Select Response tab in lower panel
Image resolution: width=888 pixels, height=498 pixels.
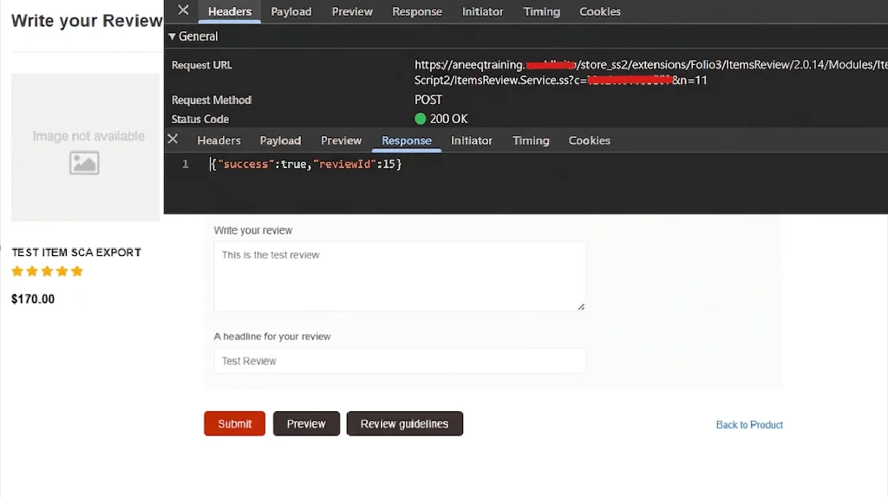click(x=407, y=141)
